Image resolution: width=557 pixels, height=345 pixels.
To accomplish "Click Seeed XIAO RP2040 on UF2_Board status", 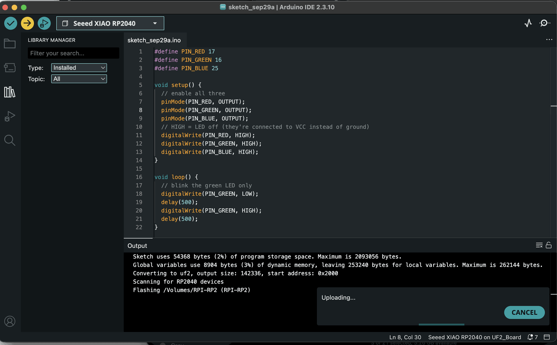I will click(x=474, y=337).
